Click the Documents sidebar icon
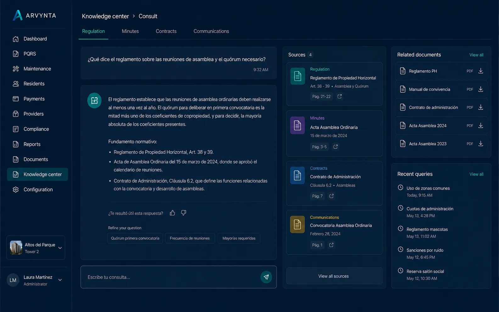499x312 pixels. click(x=16, y=159)
